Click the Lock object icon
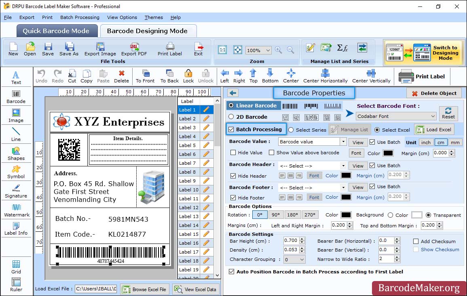Viewport: 467px width, 296px height. pyautogui.click(x=188, y=76)
